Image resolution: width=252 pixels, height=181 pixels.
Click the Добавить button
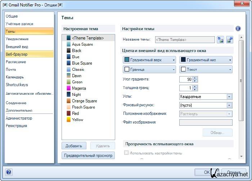click(74, 146)
